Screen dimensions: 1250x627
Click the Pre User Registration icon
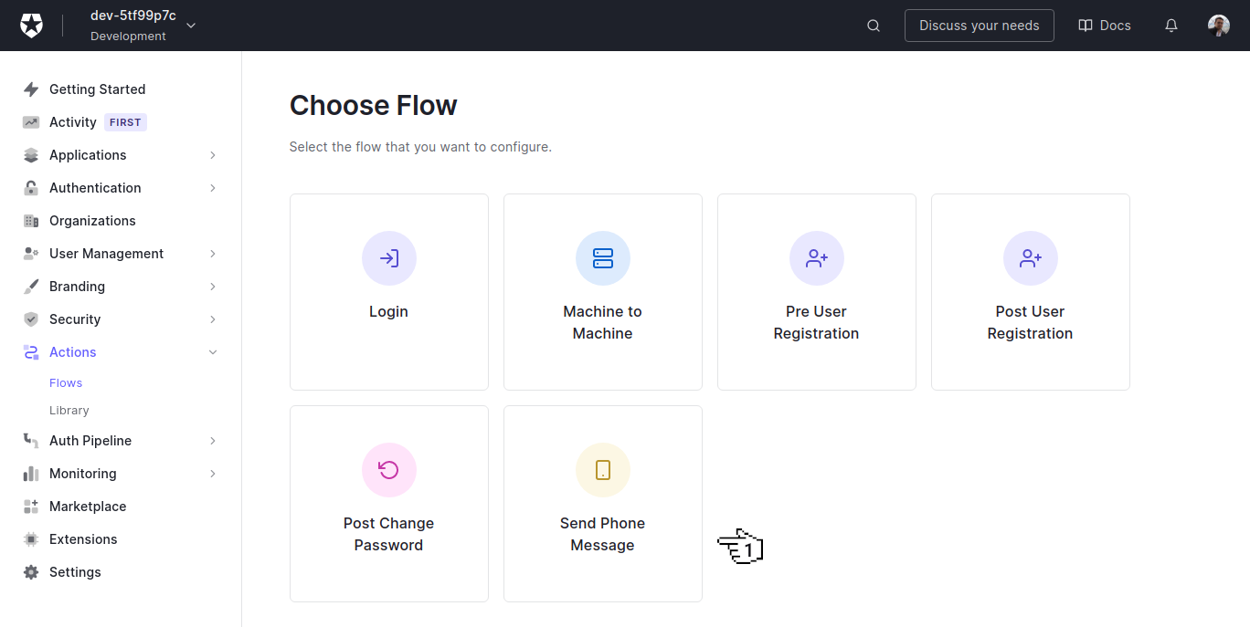click(816, 258)
